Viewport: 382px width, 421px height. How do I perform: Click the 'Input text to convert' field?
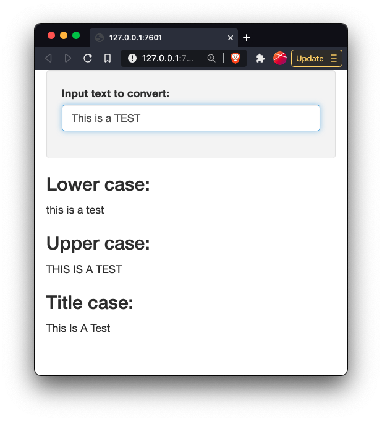190,118
